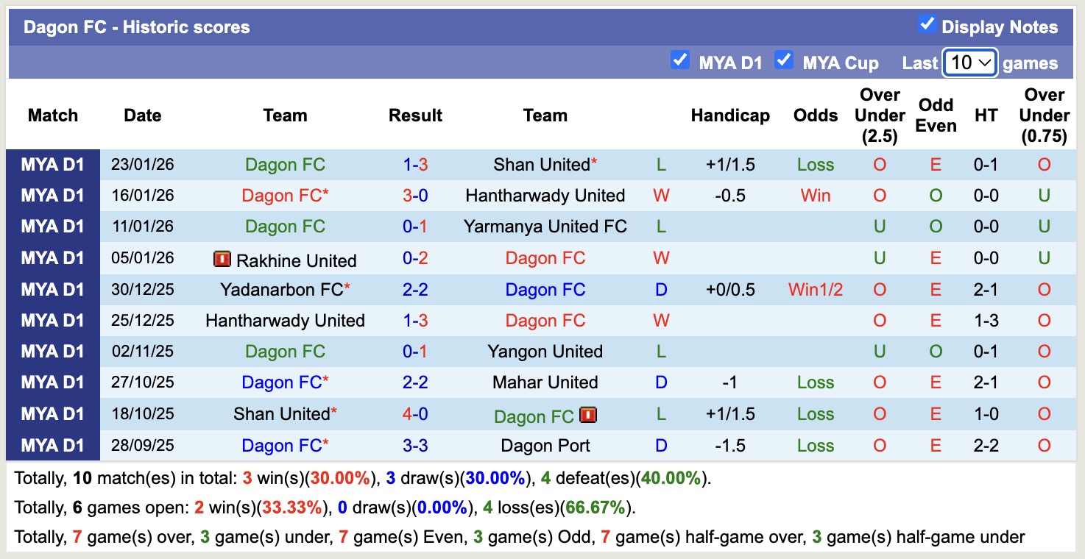1085x559 pixels.
Task: Click the Win1/2 odds for the Yadanarbon game
Action: 815,289
